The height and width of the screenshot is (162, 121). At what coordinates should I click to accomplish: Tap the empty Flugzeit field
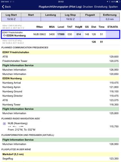coord(90,19)
